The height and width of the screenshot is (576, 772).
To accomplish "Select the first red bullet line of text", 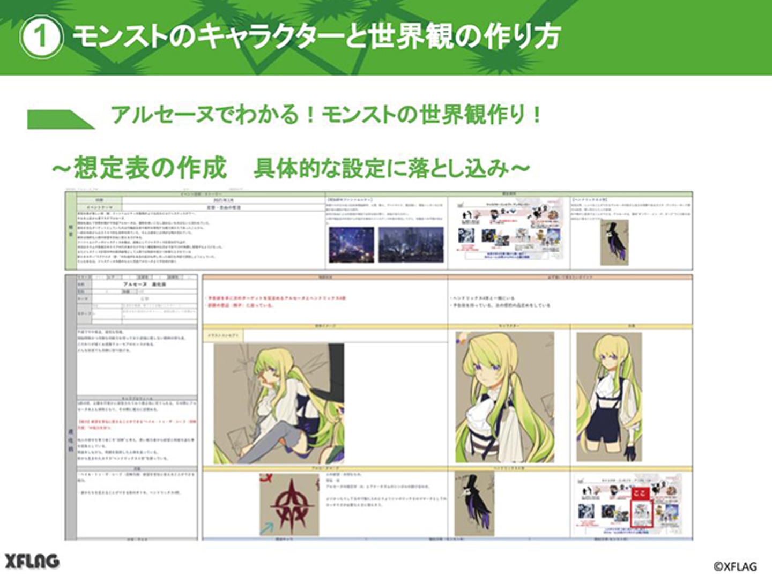I will click(x=276, y=298).
